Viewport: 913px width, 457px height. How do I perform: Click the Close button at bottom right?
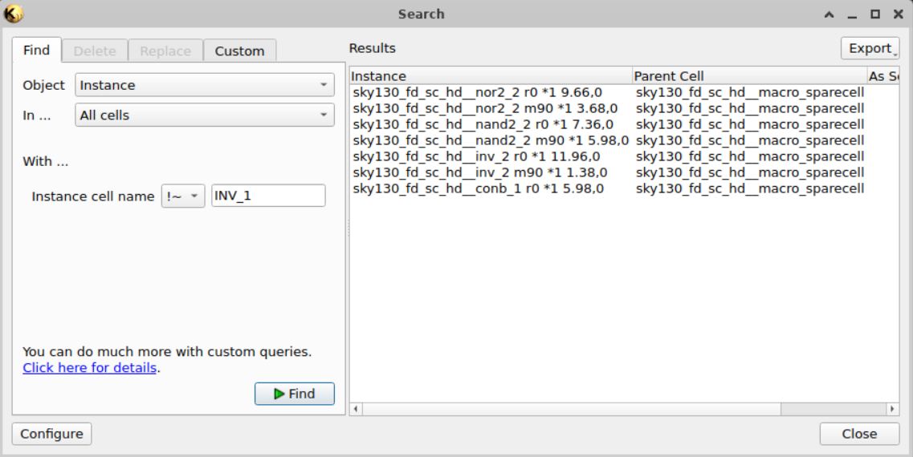pos(859,434)
